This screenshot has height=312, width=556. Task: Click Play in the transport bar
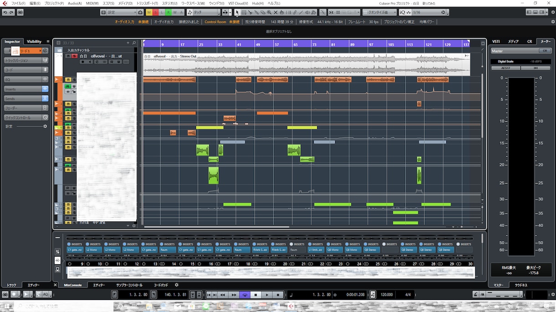point(267,295)
